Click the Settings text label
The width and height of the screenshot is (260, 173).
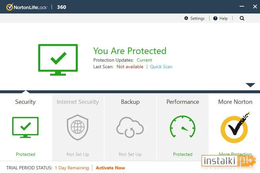point(197,18)
